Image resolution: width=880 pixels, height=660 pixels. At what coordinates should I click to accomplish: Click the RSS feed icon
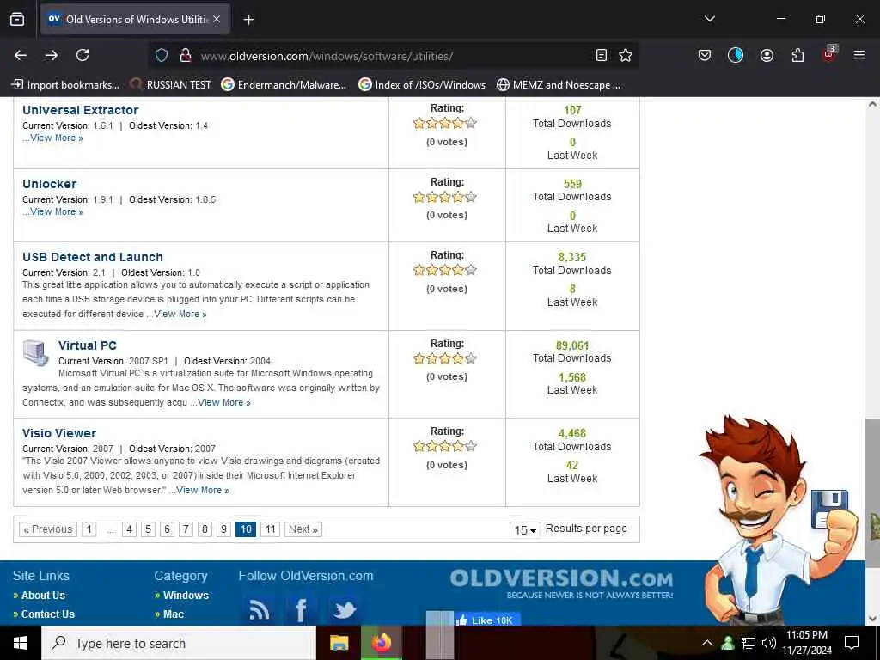[258, 609]
